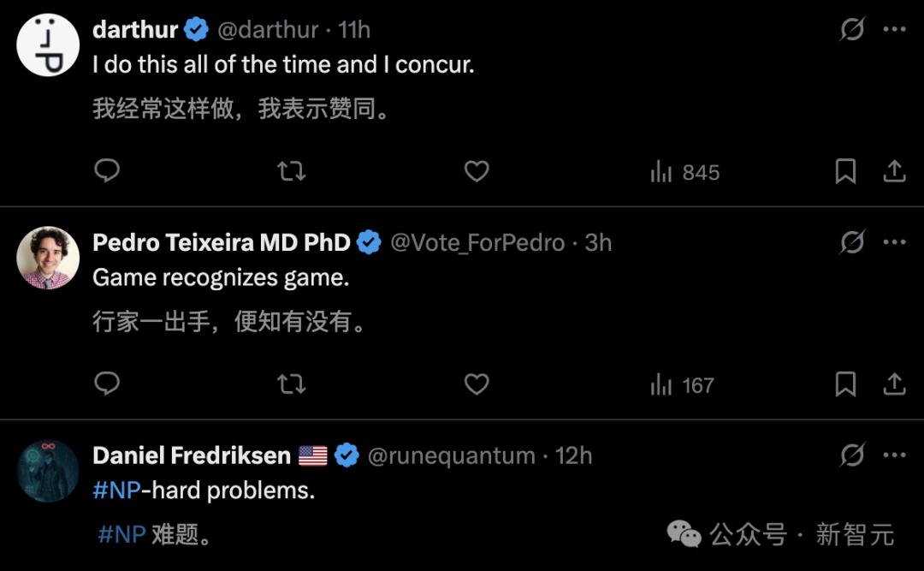View analytics showing 167 views

pos(682,385)
